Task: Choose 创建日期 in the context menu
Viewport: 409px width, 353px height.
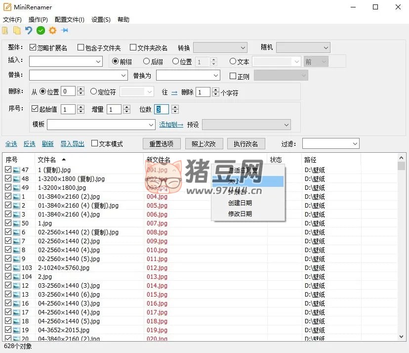Action: coord(240,203)
